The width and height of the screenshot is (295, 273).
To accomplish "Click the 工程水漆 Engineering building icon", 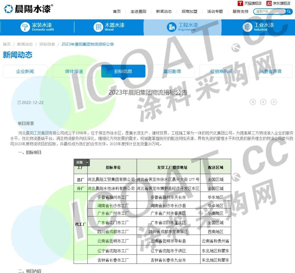I will (x=172, y=27).
